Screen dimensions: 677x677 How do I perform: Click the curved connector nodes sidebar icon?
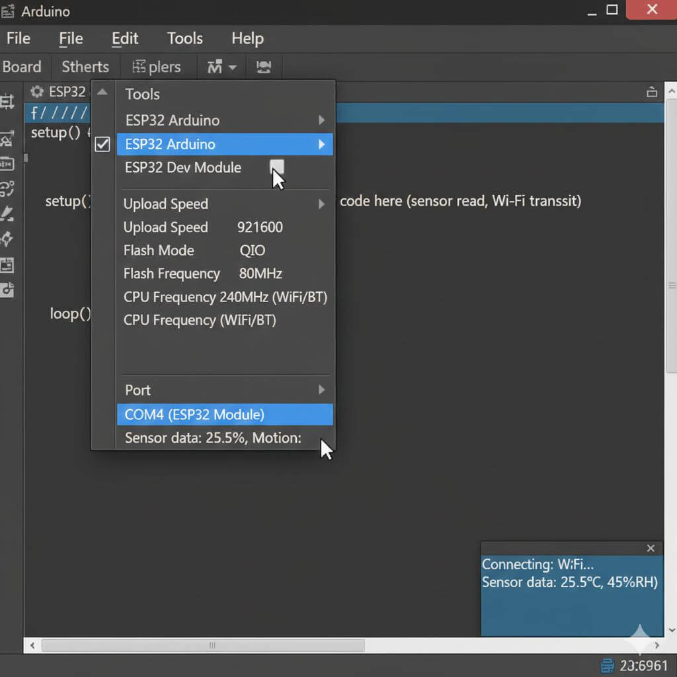point(7,188)
